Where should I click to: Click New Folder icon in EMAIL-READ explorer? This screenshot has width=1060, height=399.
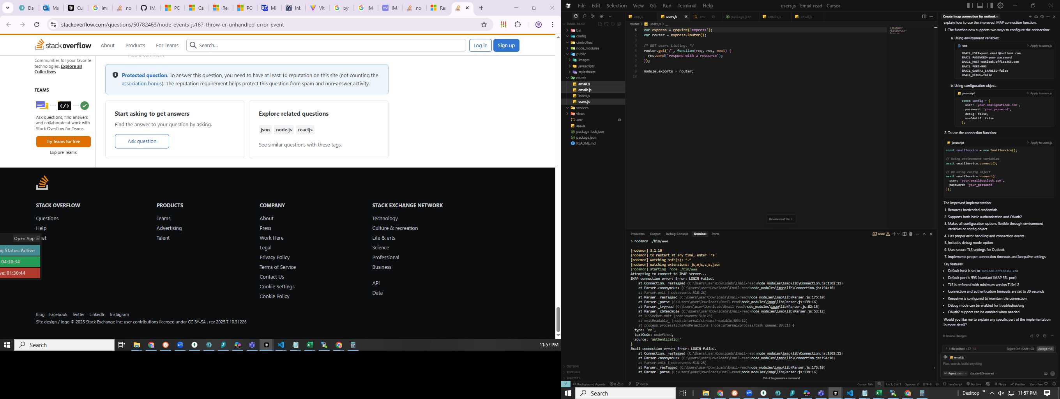click(606, 24)
